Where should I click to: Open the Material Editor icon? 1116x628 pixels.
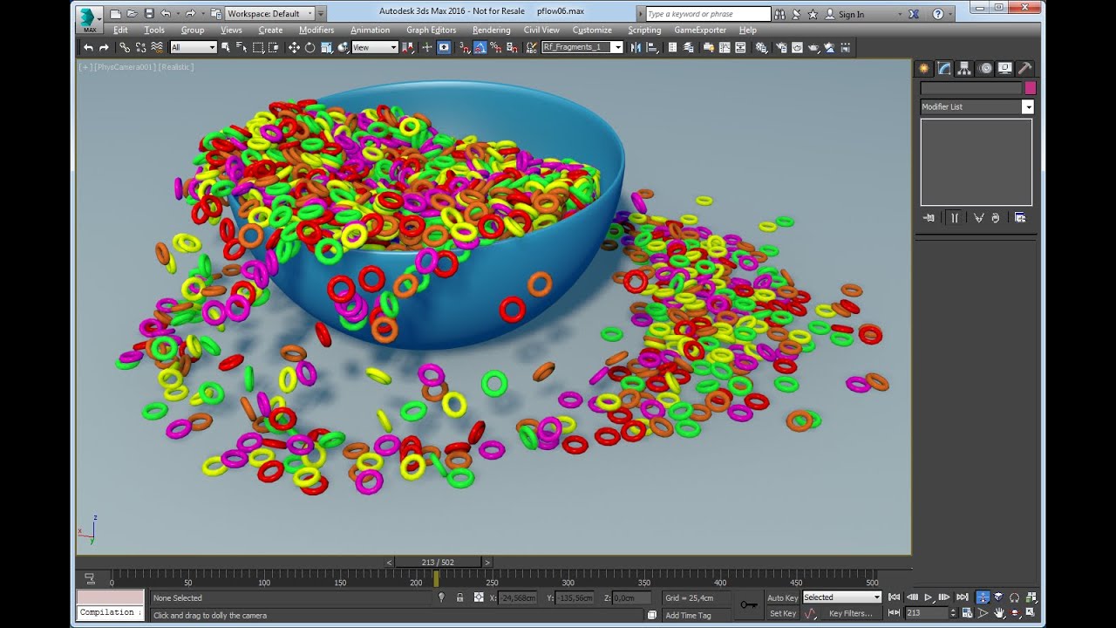coord(762,47)
